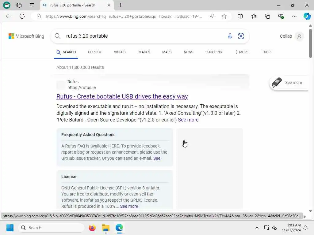Open the Split screen icon
The width and height of the screenshot is (314, 235).
coord(240,16)
